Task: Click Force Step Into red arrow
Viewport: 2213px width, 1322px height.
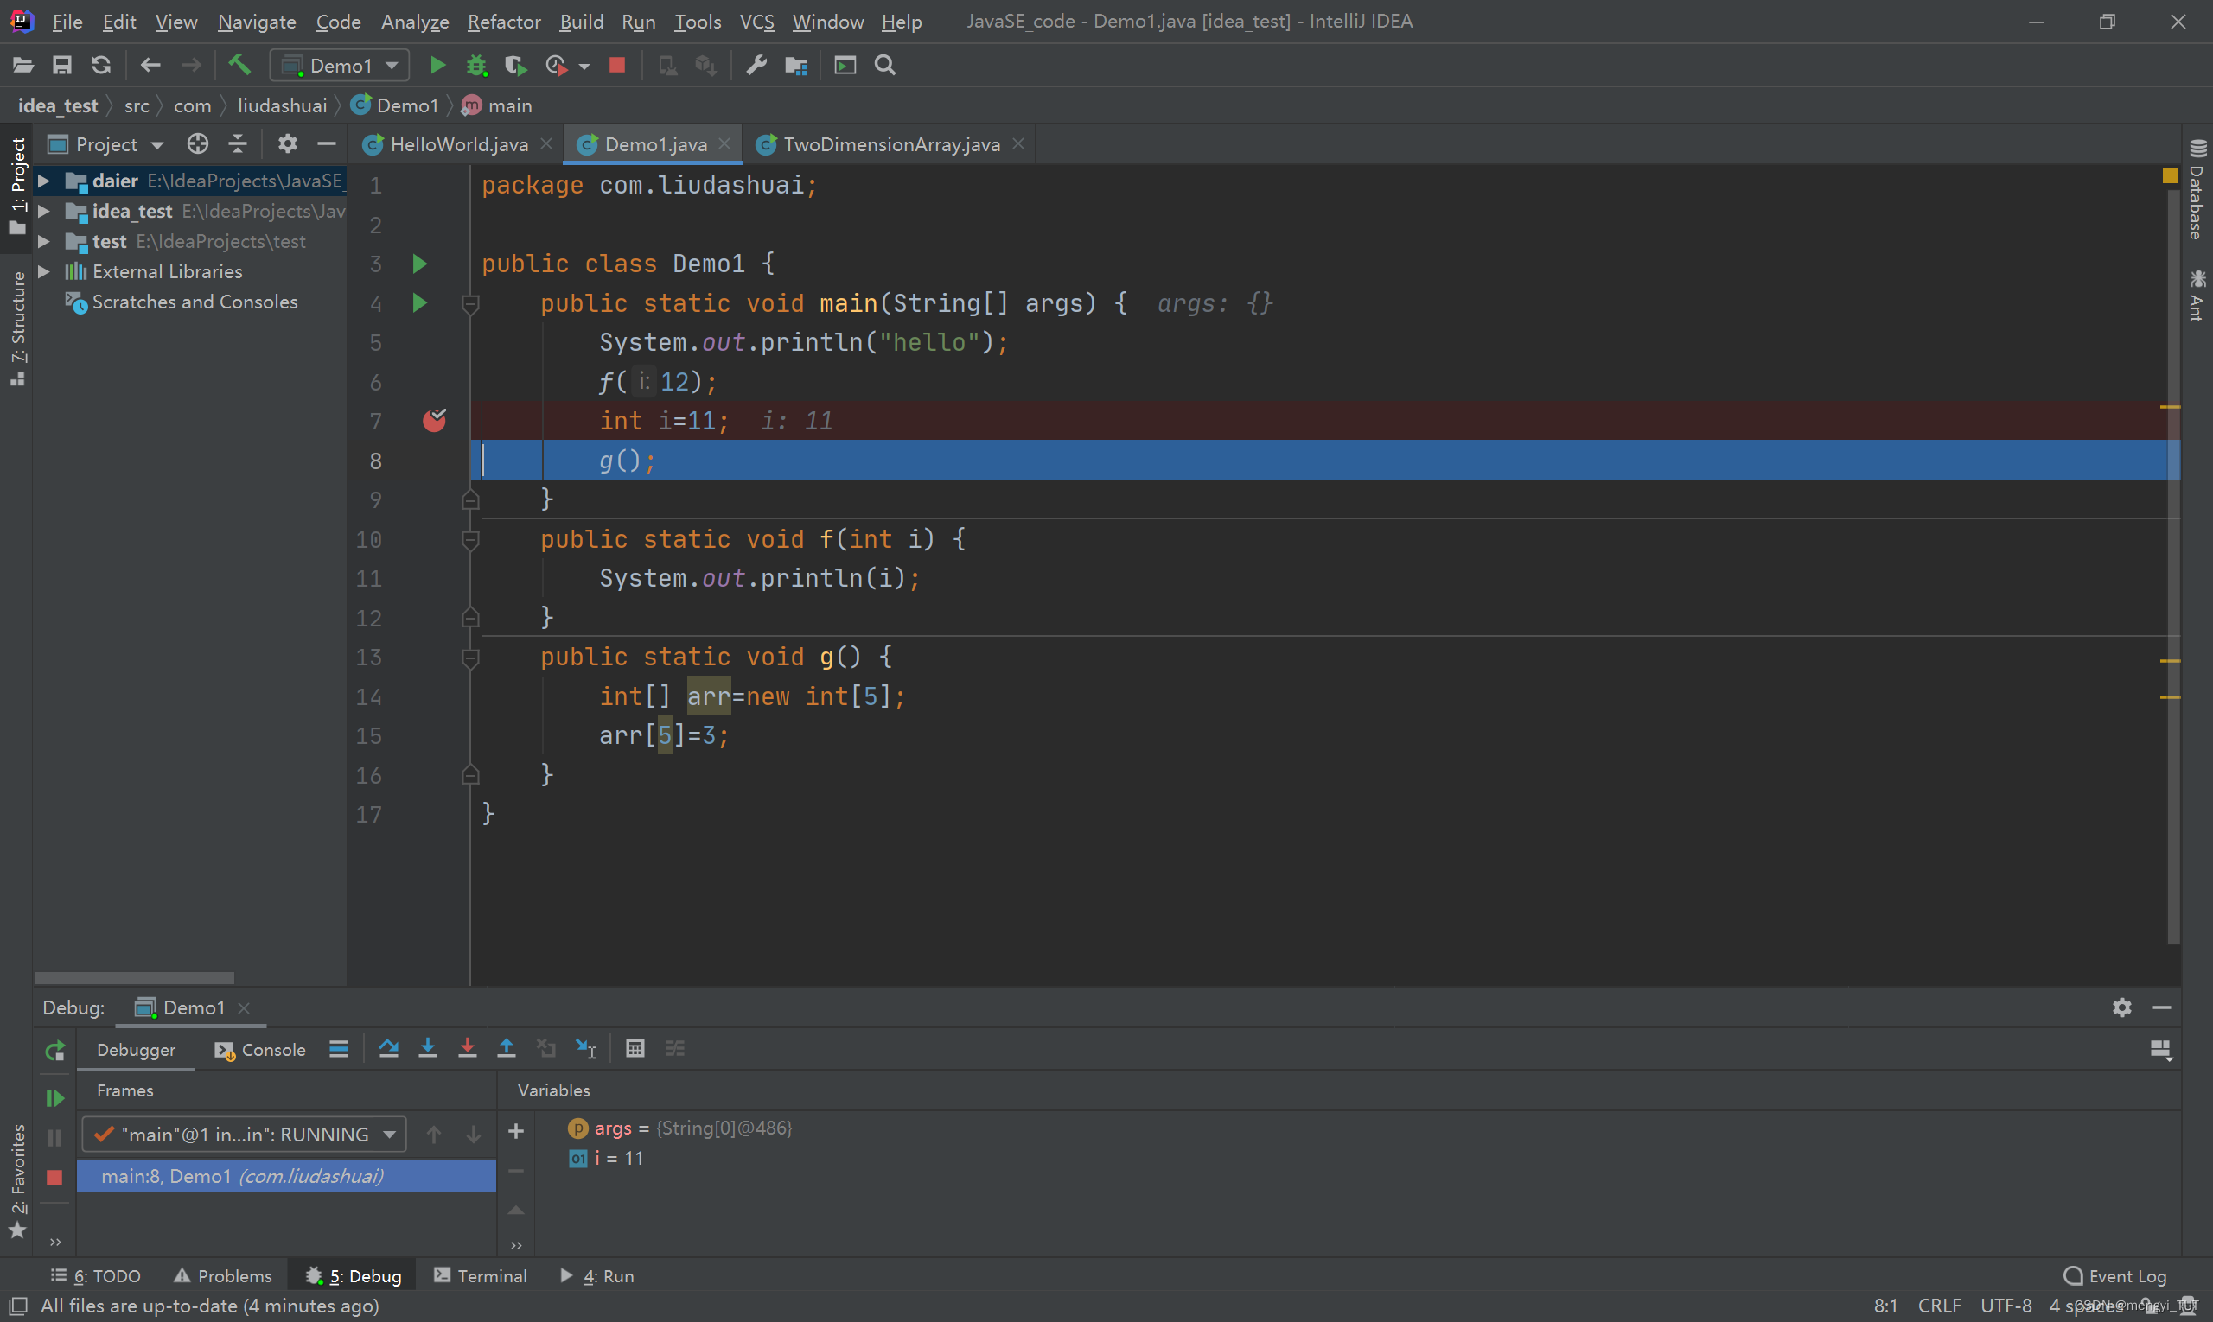Action: (x=467, y=1048)
